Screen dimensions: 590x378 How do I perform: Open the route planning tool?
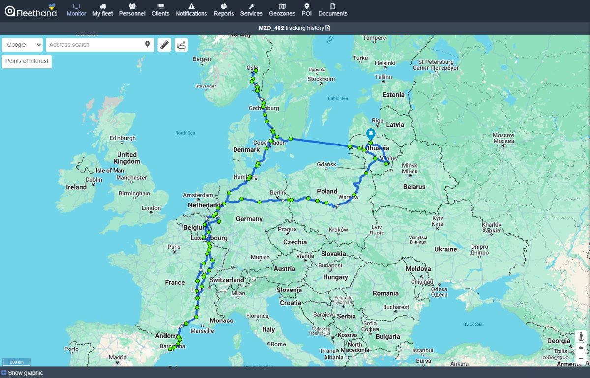point(181,45)
